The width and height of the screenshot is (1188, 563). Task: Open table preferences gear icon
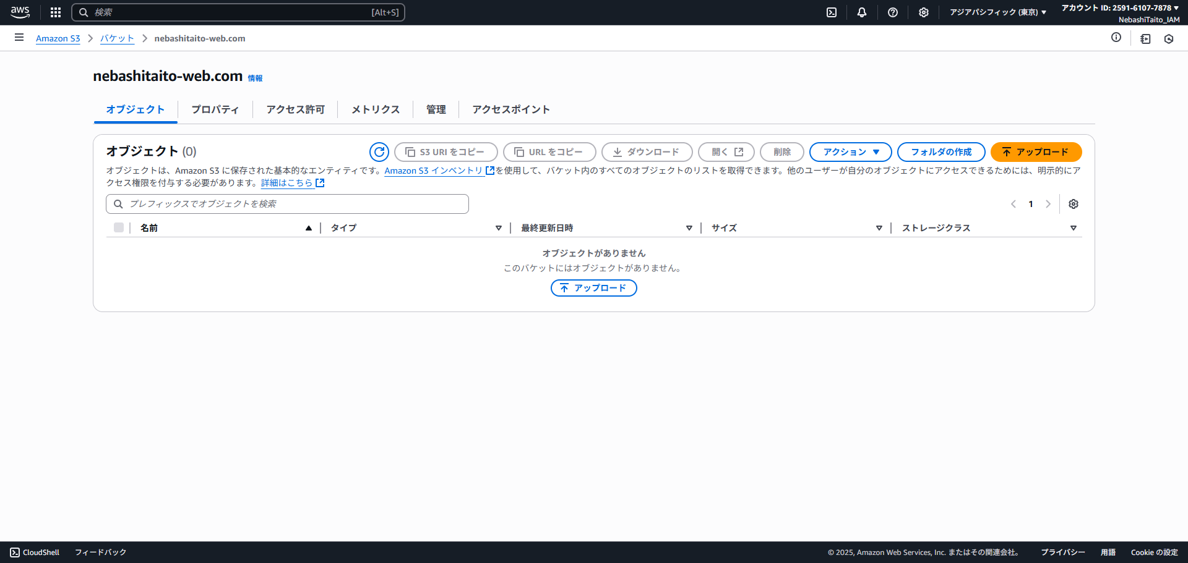point(1074,204)
